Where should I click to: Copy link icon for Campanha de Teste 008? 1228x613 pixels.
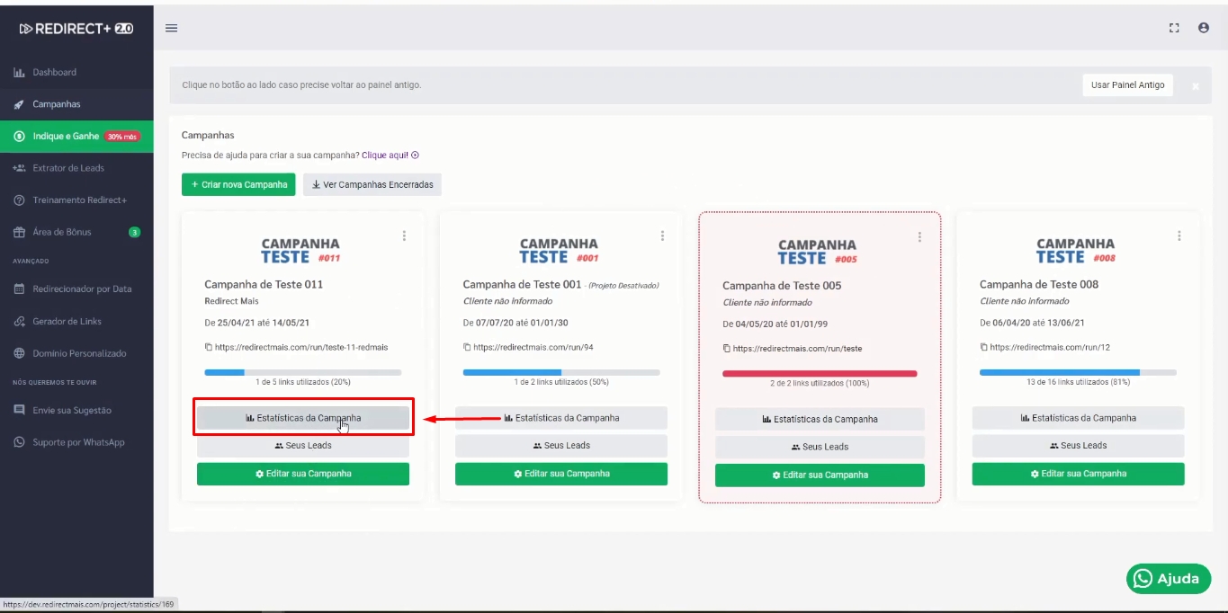pyautogui.click(x=983, y=347)
